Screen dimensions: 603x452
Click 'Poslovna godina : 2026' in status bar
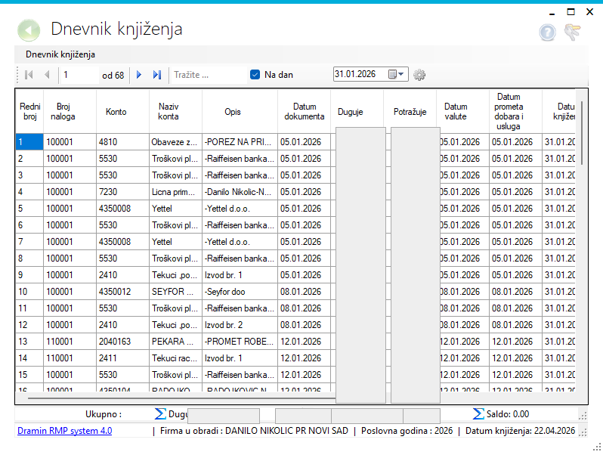(407, 430)
